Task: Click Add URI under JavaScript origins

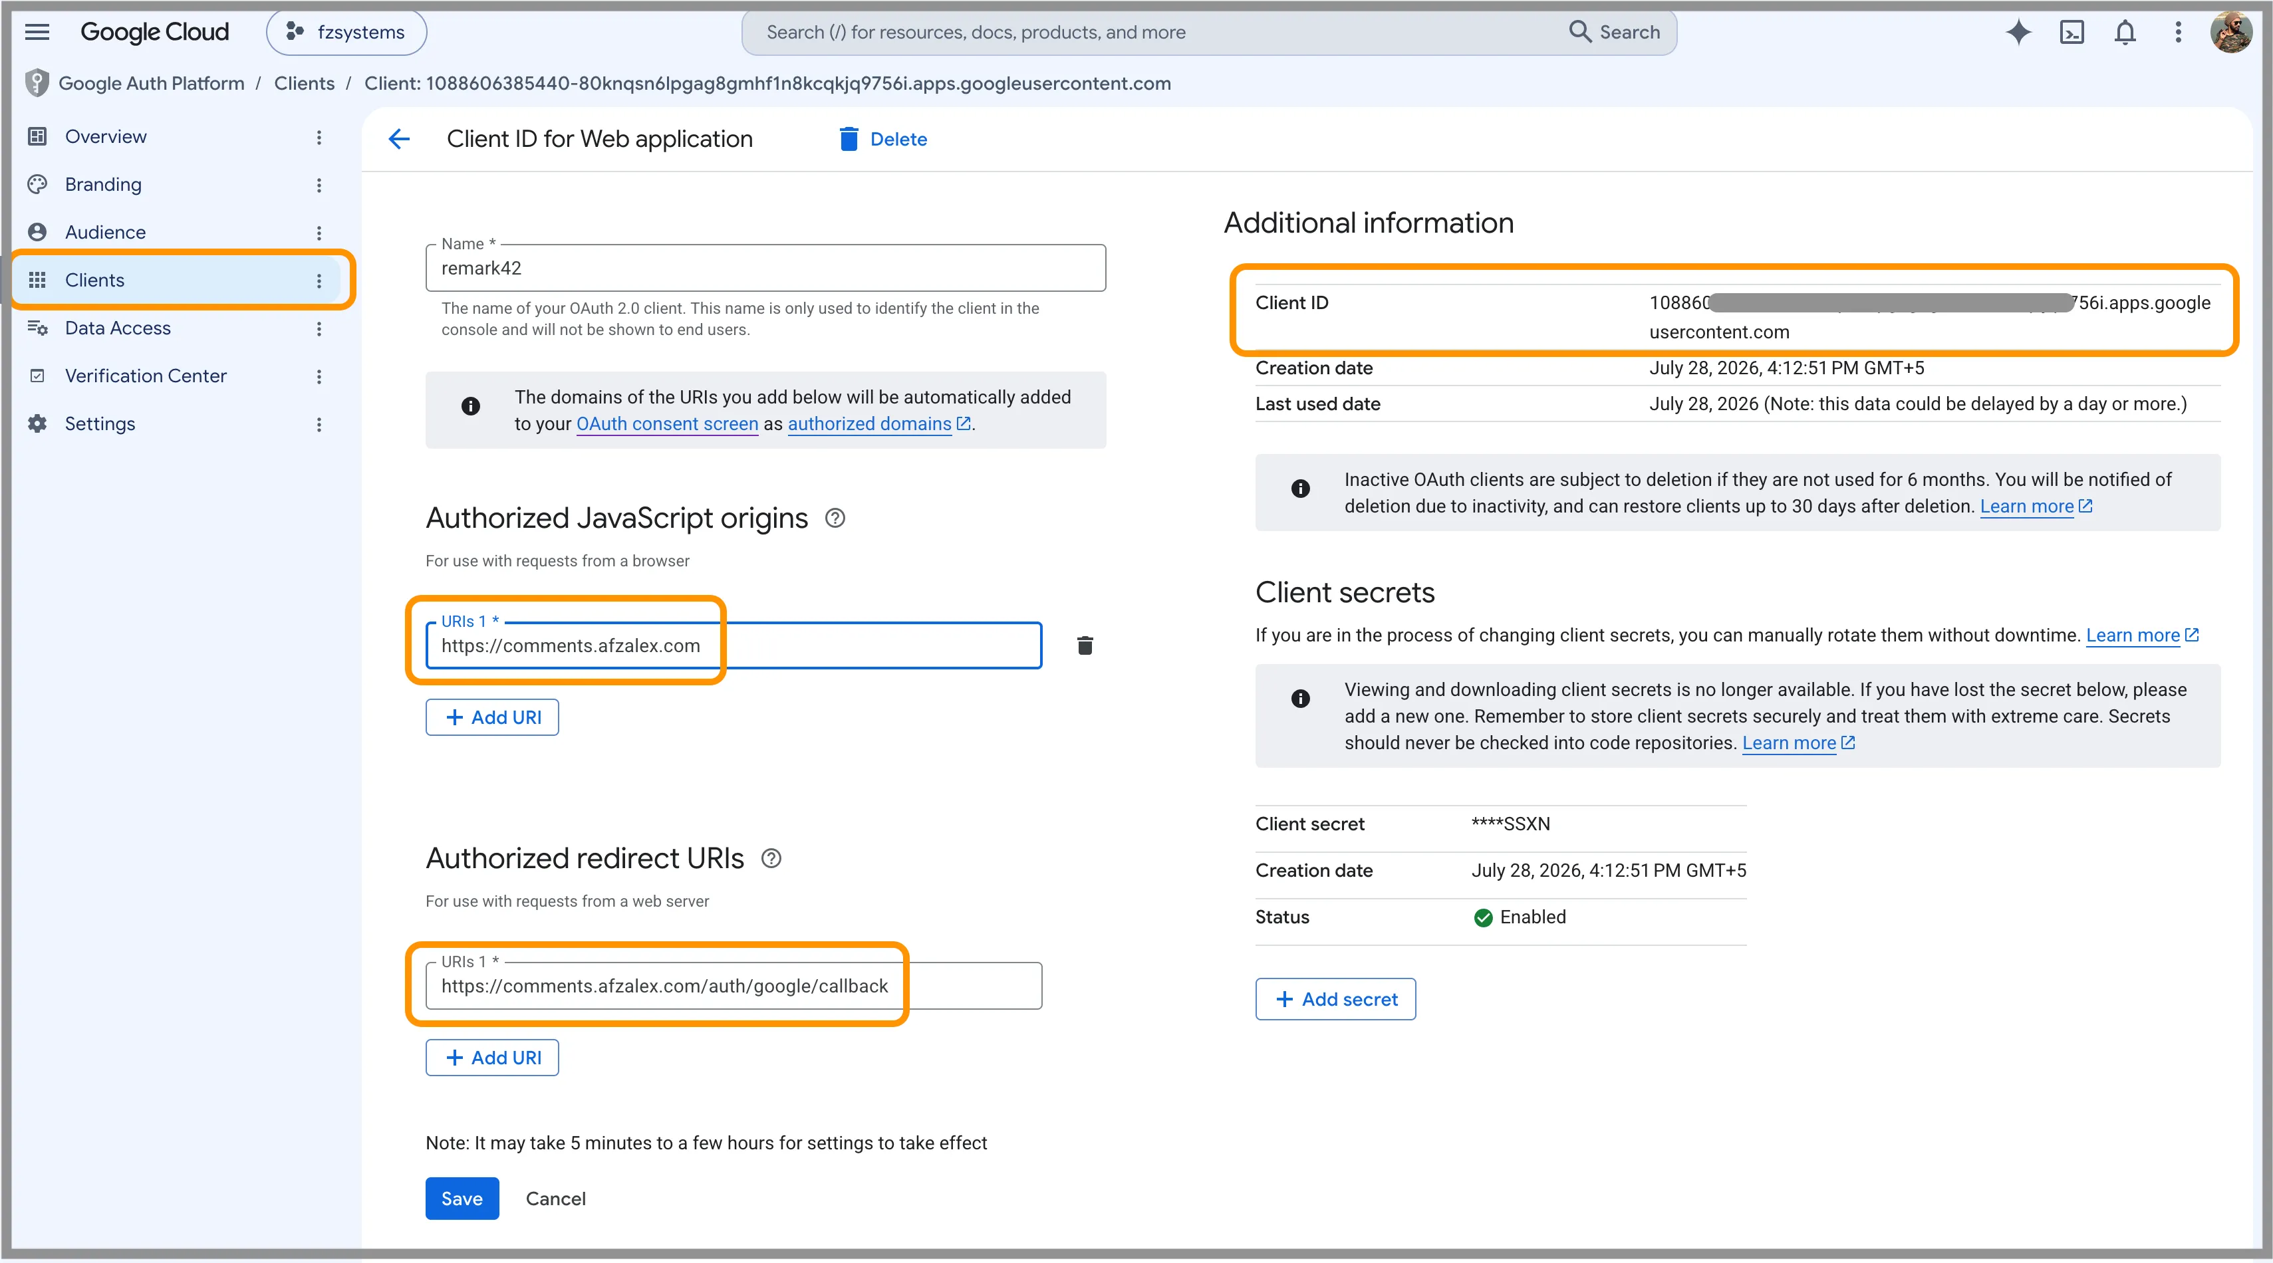Action: click(x=492, y=718)
